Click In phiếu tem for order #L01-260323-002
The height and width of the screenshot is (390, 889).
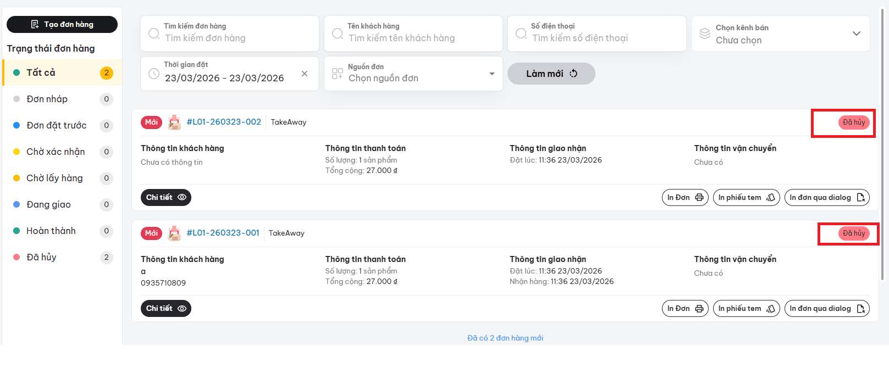pos(747,197)
